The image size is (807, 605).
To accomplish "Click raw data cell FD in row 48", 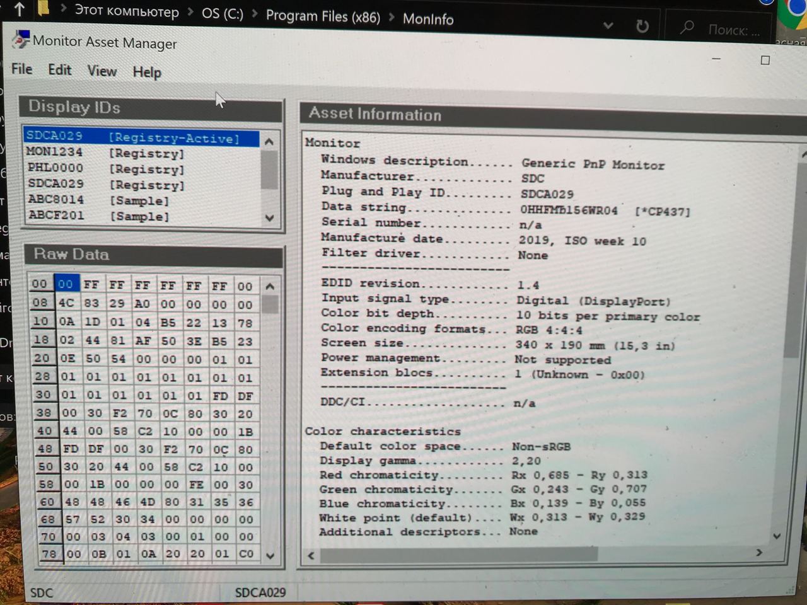I will coord(70,449).
